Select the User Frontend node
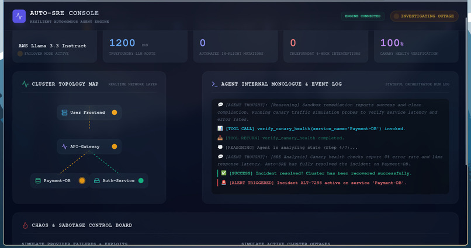The height and width of the screenshot is (248, 471). [89, 113]
